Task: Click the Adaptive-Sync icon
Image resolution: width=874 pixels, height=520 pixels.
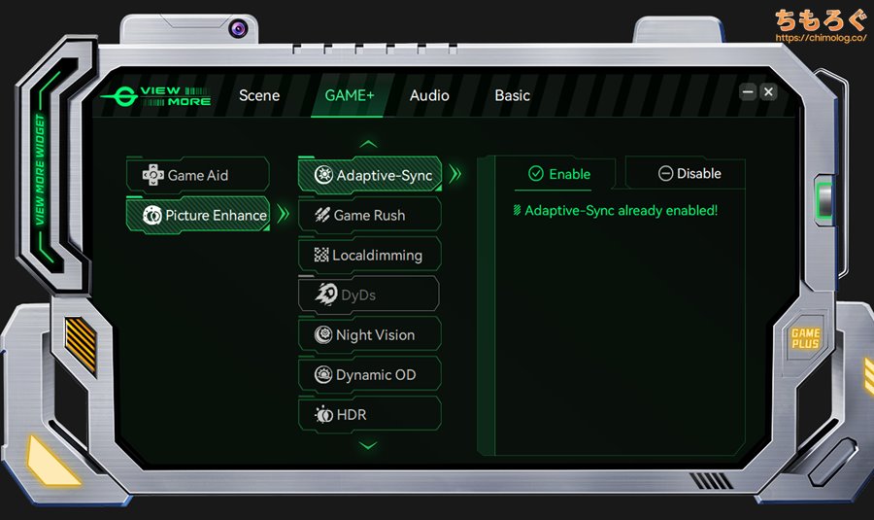Action: pos(322,176)
